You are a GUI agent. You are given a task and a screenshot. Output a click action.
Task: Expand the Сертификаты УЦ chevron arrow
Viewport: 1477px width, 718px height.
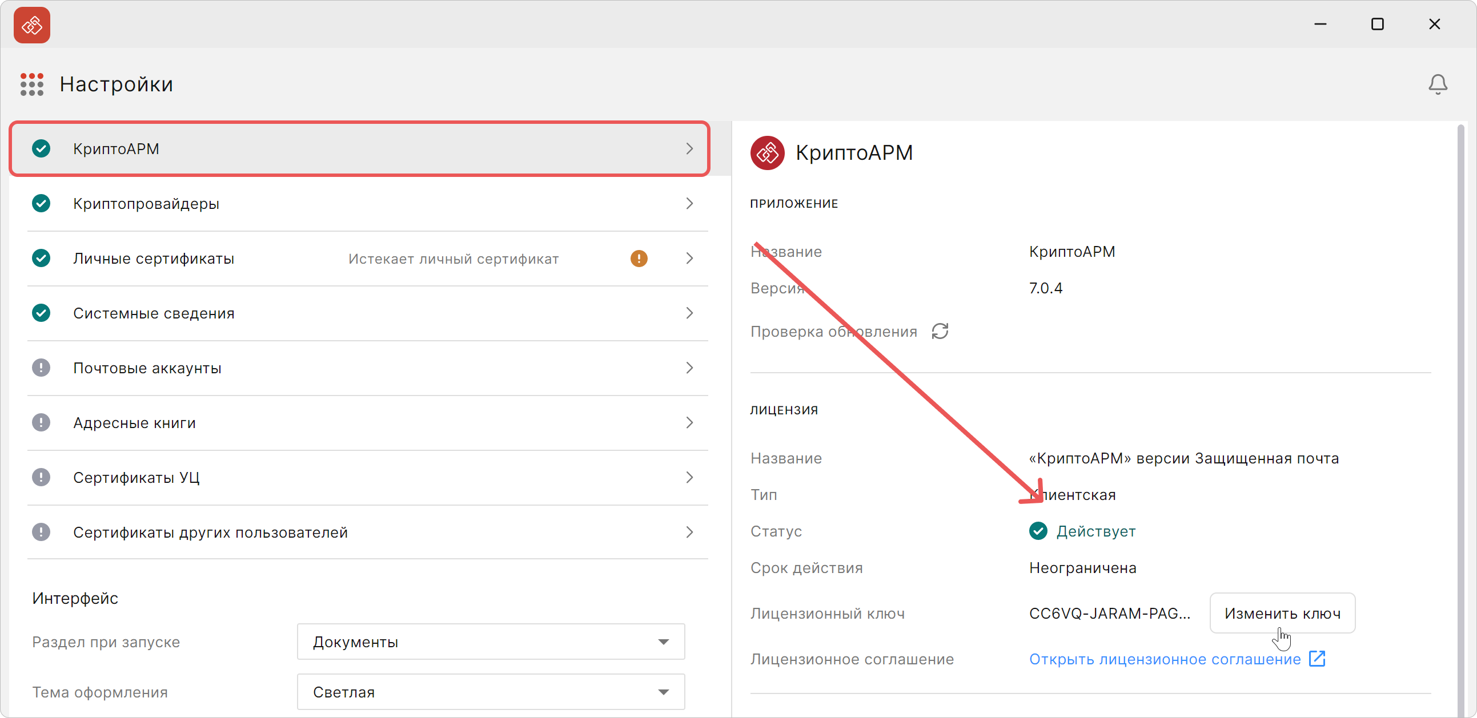pyautogui.click(x=689, y=477)
